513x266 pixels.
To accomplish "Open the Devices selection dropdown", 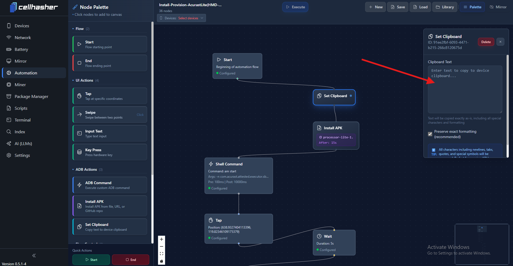I will (x=181, y=18).
